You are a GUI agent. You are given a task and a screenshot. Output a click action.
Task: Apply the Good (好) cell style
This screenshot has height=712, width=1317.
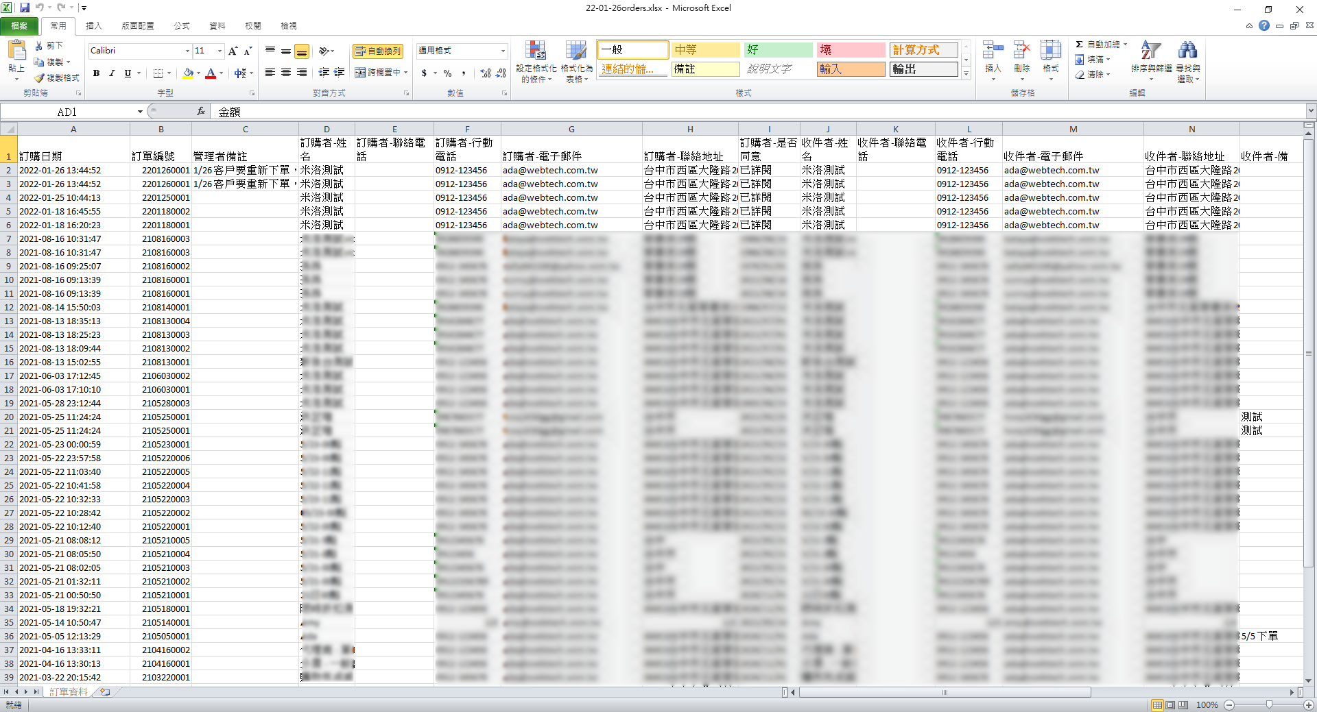[x=779, y=50]
